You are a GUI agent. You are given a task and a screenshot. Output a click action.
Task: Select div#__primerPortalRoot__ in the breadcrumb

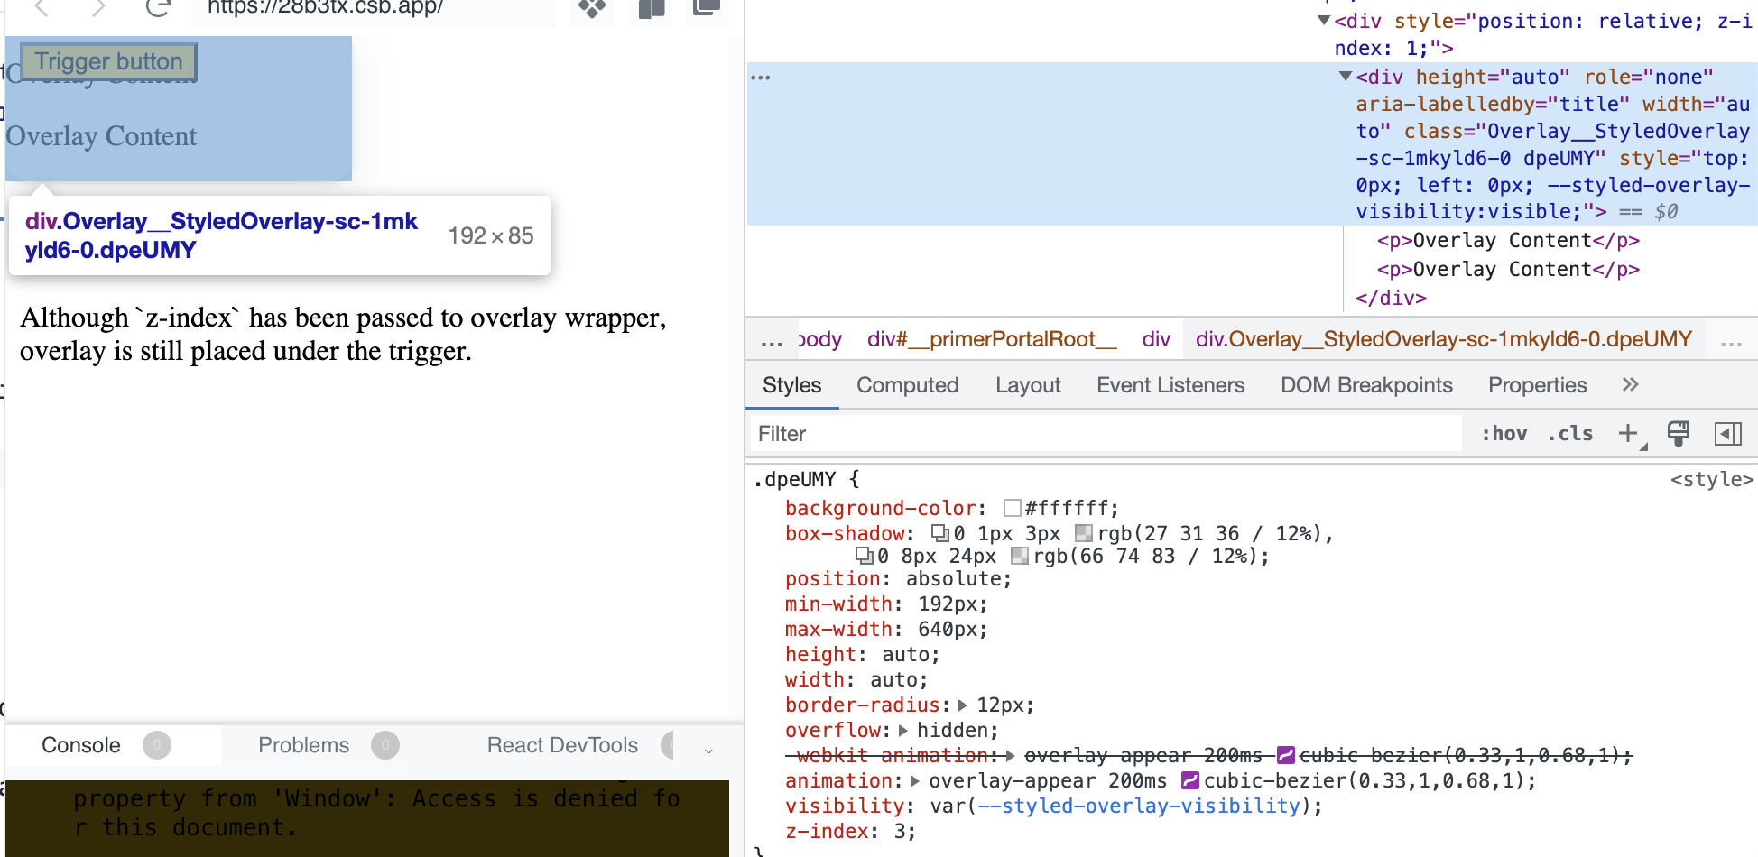pyautogui.click(x=989, y=339)
